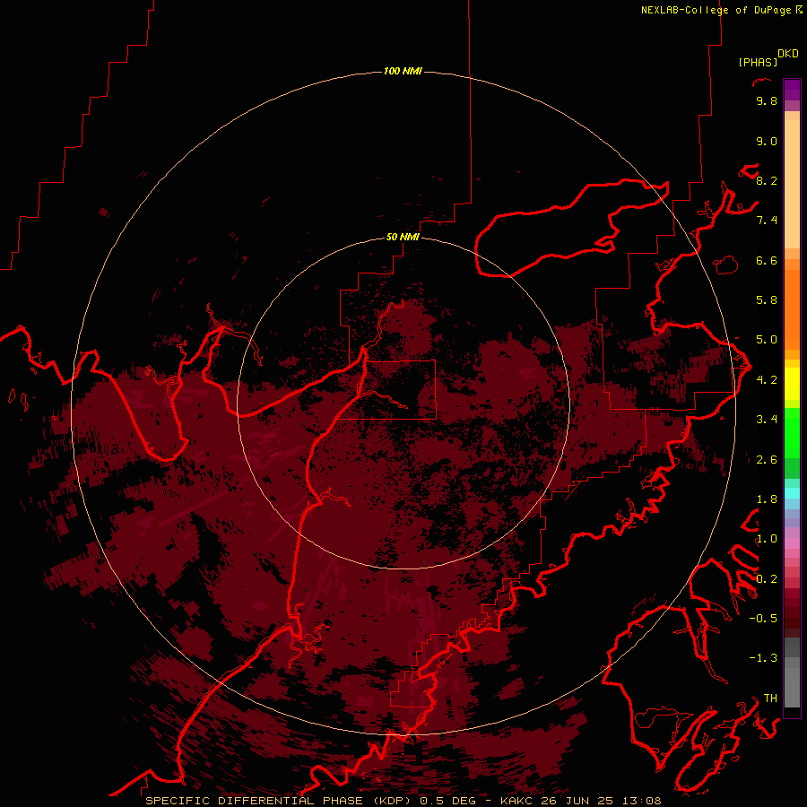Viewport: 807px width, 807px height.
Task: Click the 100 NMI range ring label
Action: [x=403, y=71]
